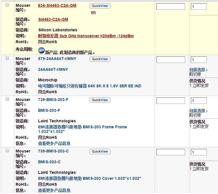The width and height of the screenshot is (218, 194).
Task: Open Mouser part link 579-24AA64T-I/MNY
Action: click(57, 59)
